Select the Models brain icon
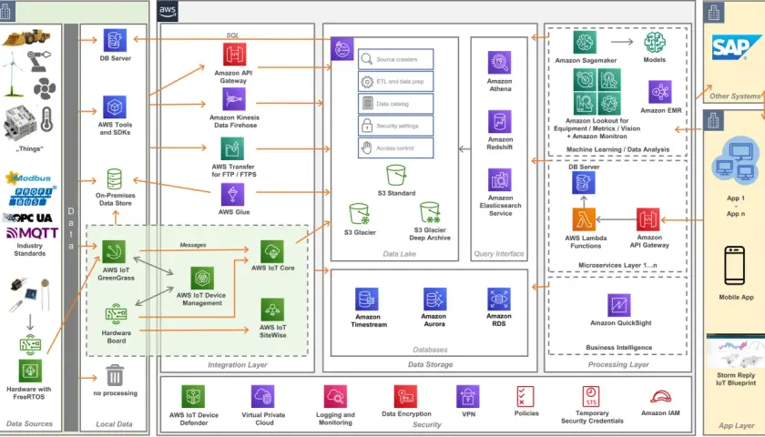 655,43
